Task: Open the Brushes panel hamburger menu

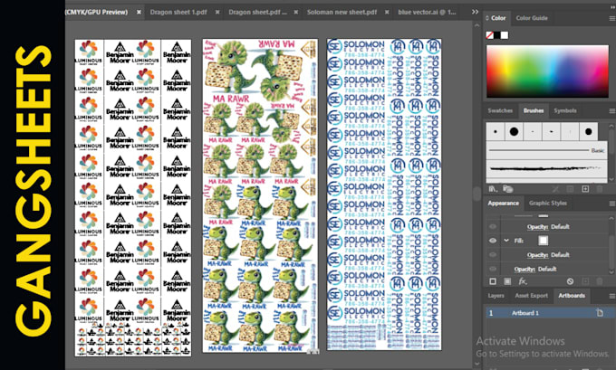Action: click(x=611, y=110)
